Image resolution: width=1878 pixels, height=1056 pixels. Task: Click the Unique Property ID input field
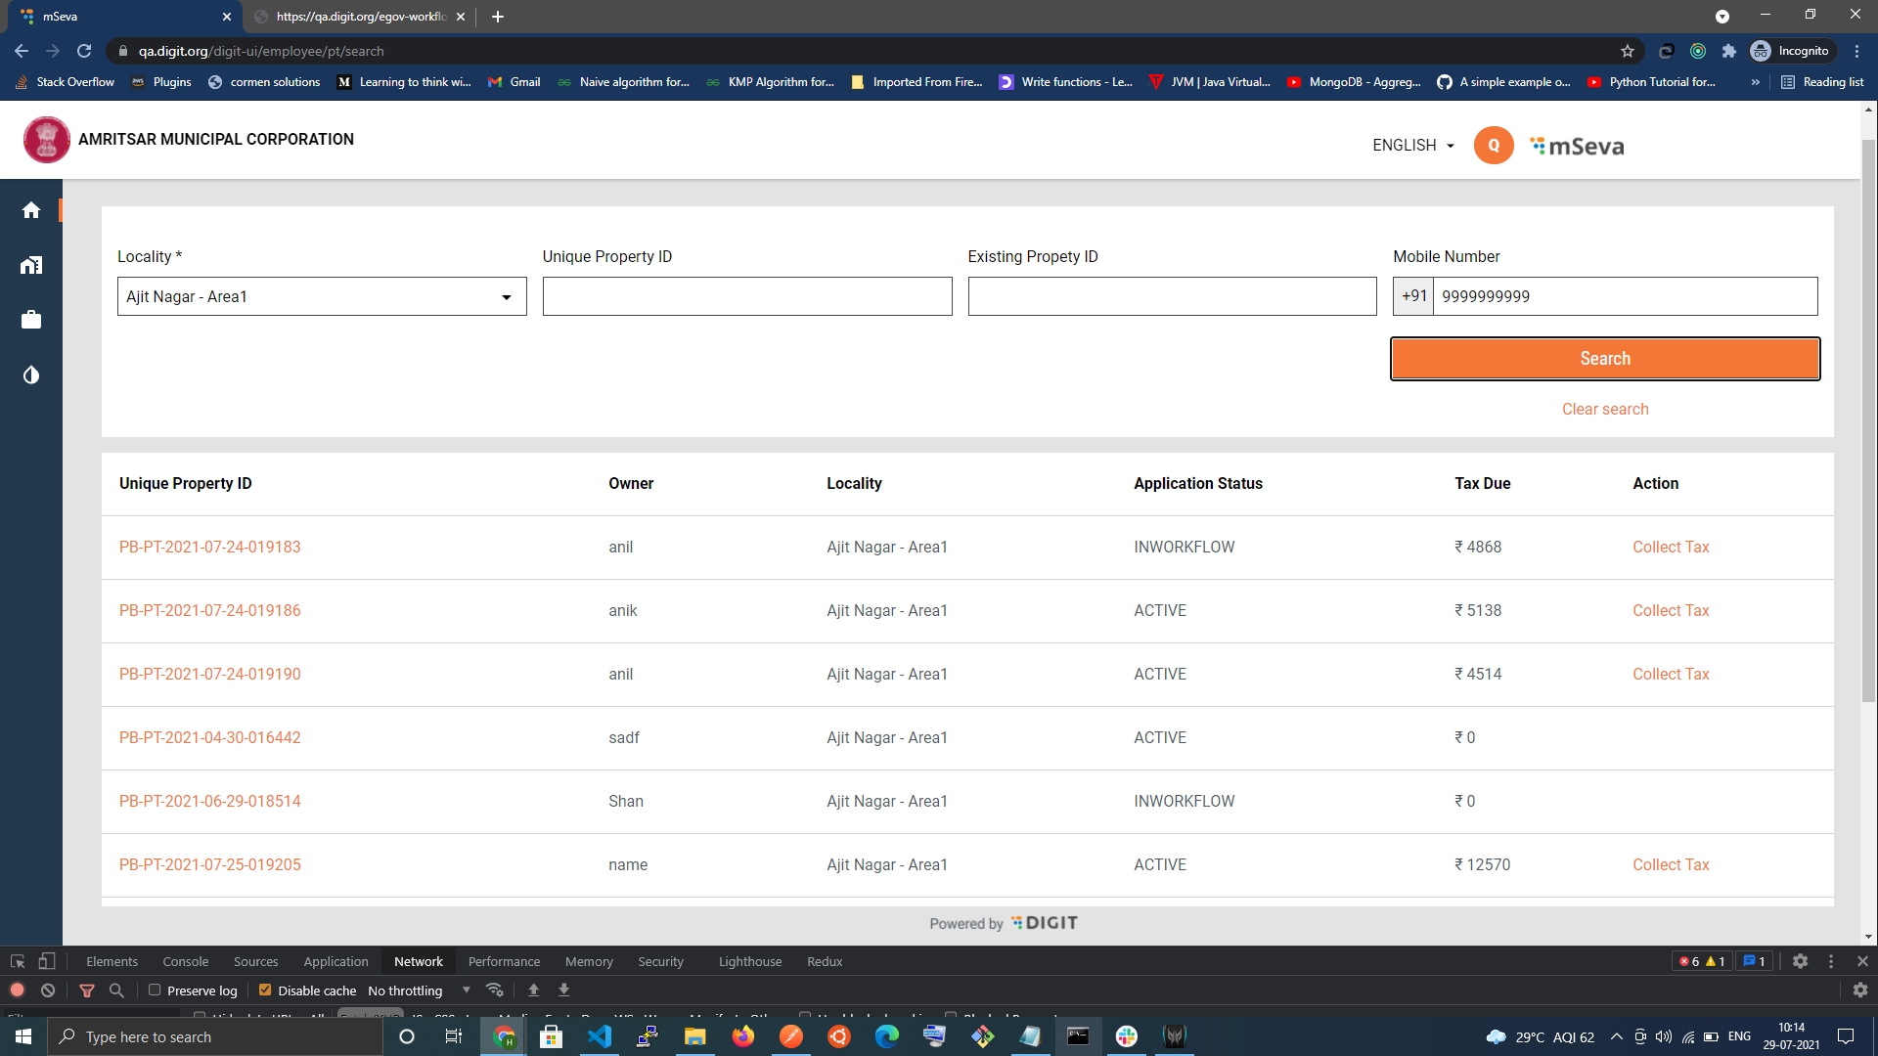pyautogui.click(x=746, y=296)
